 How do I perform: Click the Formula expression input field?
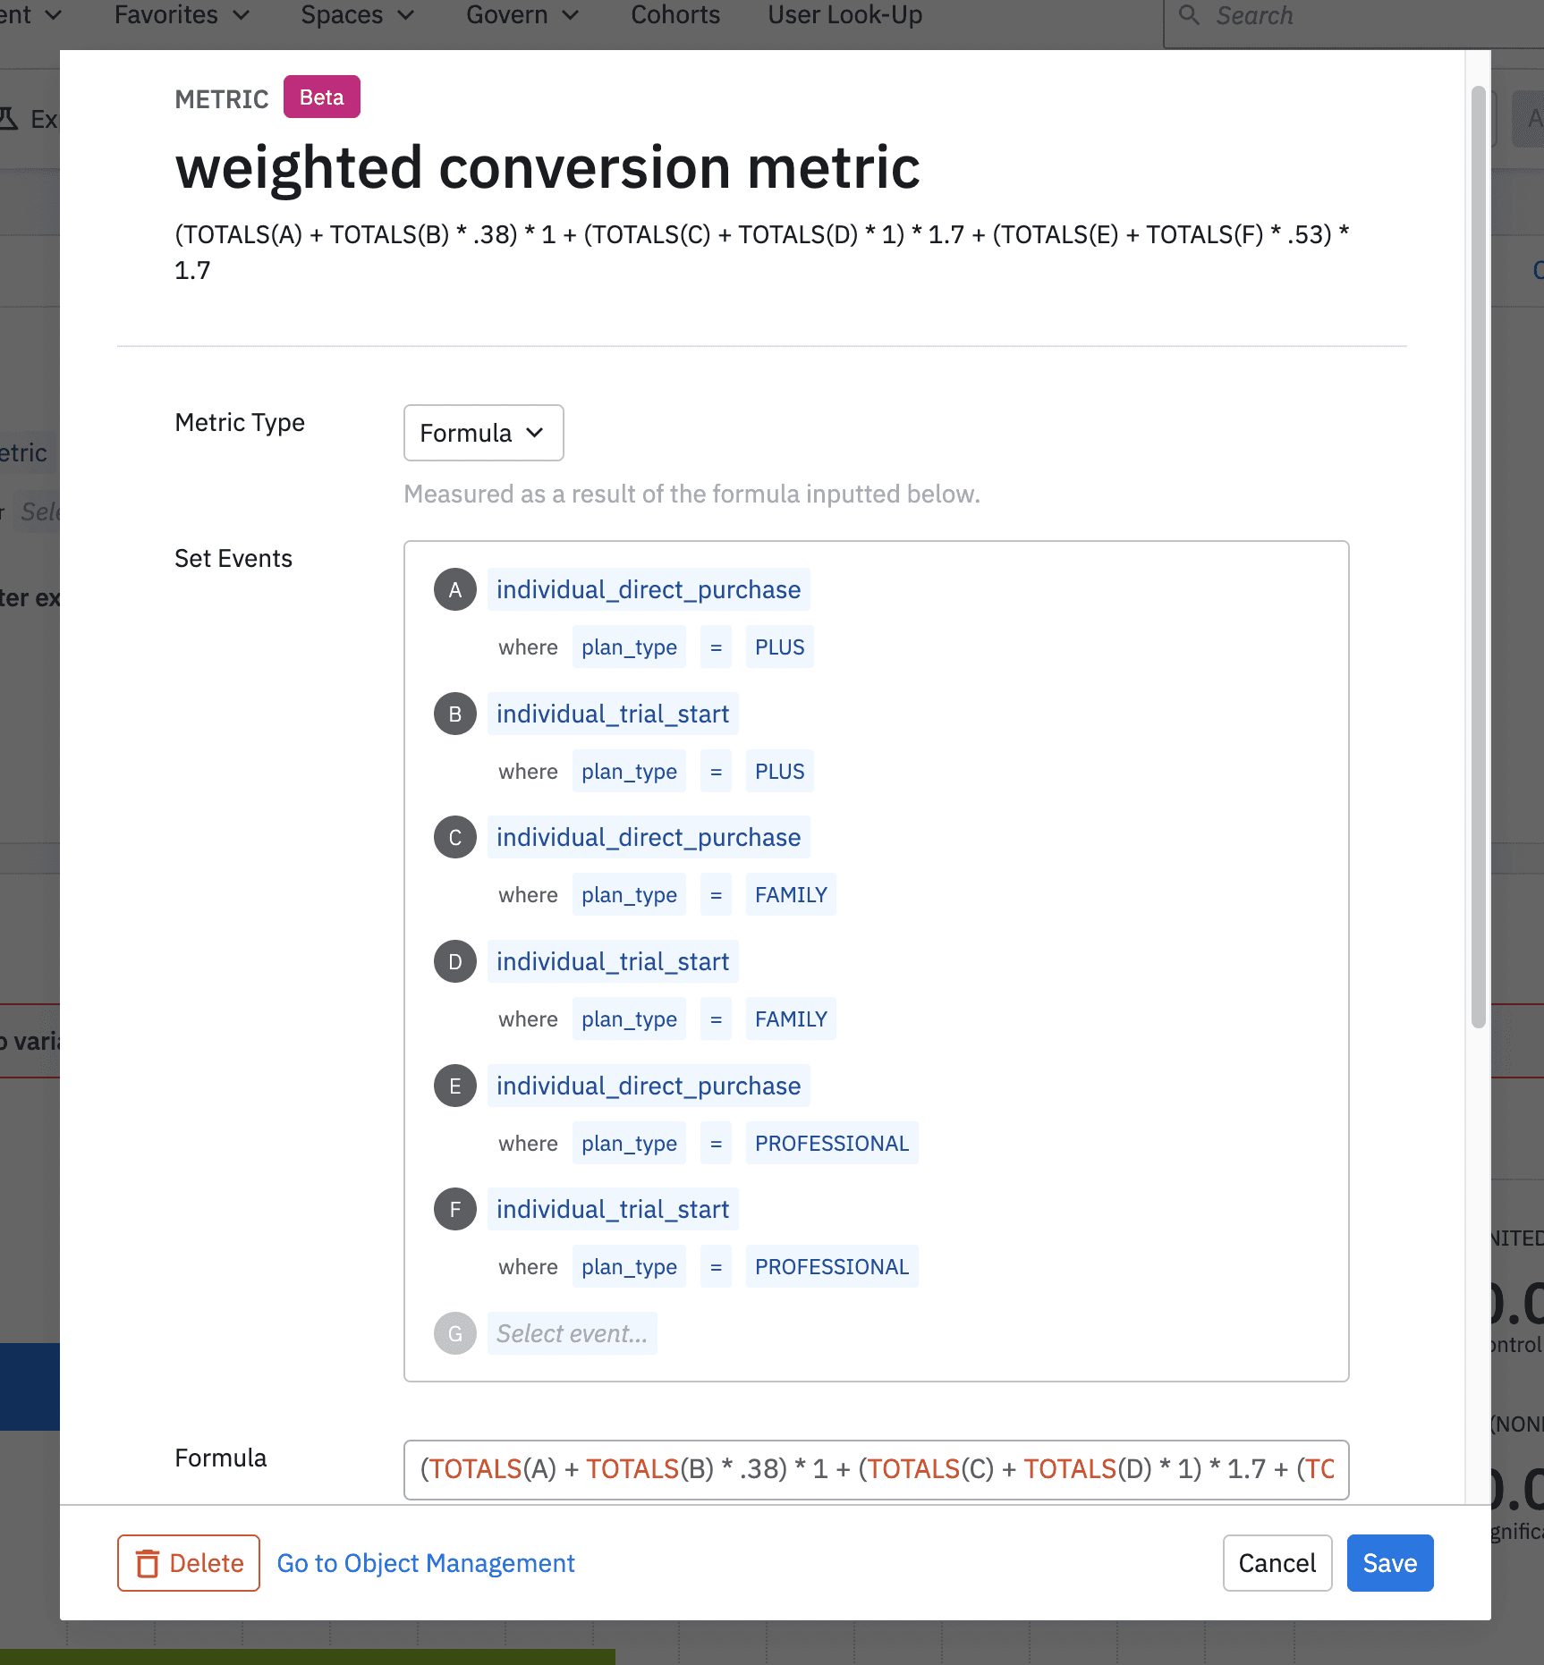coord(877,1470)
